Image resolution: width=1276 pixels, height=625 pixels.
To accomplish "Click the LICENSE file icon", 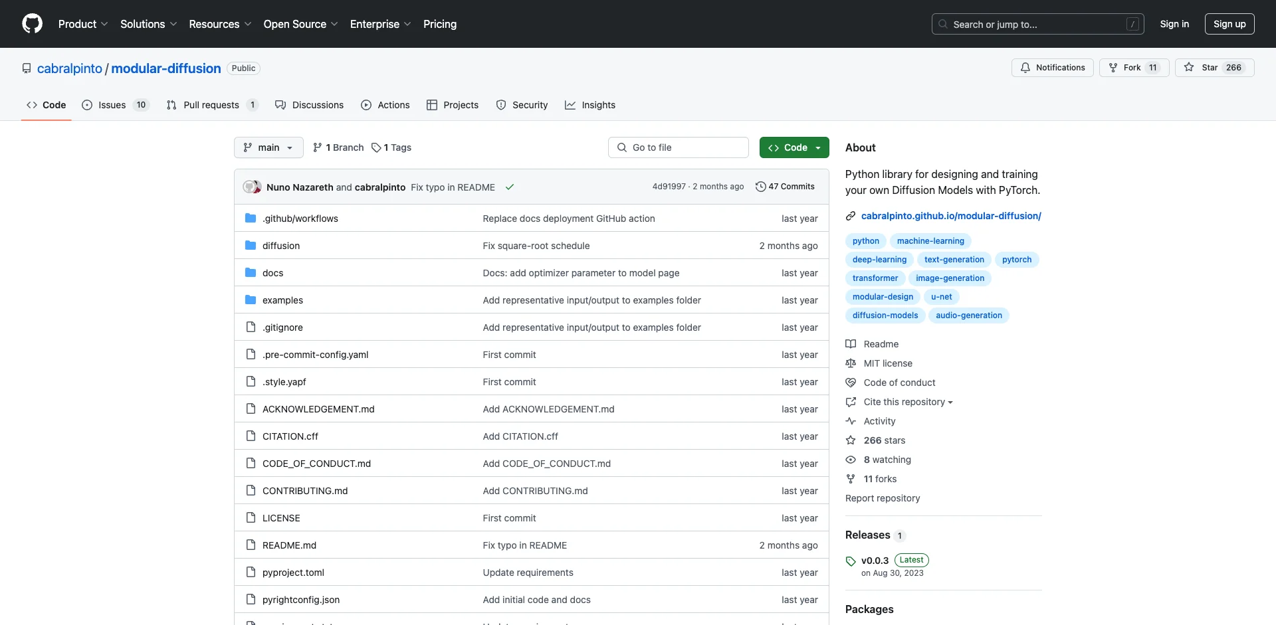I will coord(251,518).
